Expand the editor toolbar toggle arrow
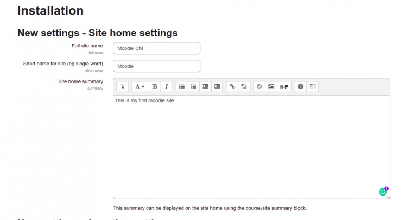 123,86
